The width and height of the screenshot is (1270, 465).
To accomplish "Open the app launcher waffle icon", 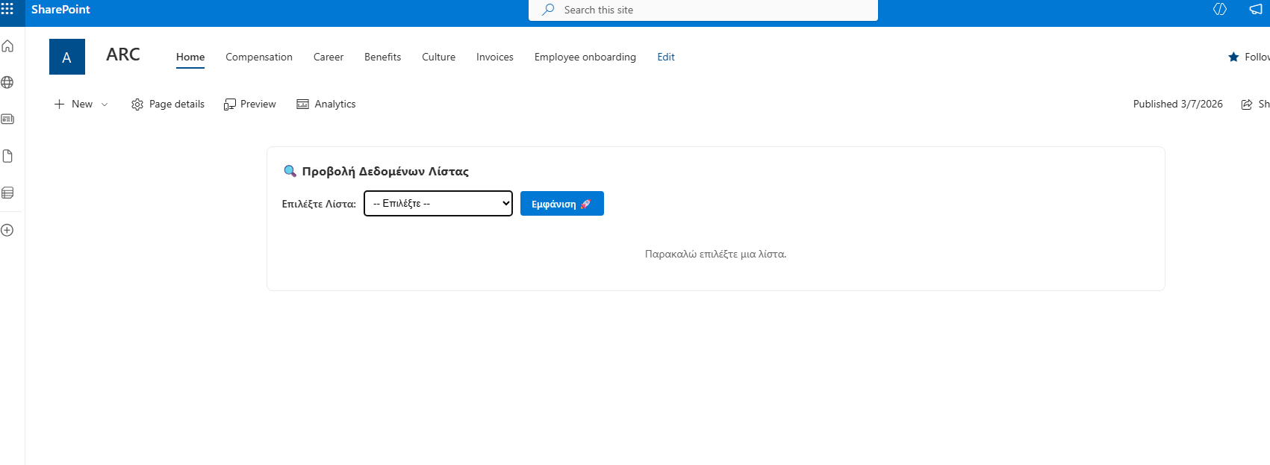I will 7,9.
